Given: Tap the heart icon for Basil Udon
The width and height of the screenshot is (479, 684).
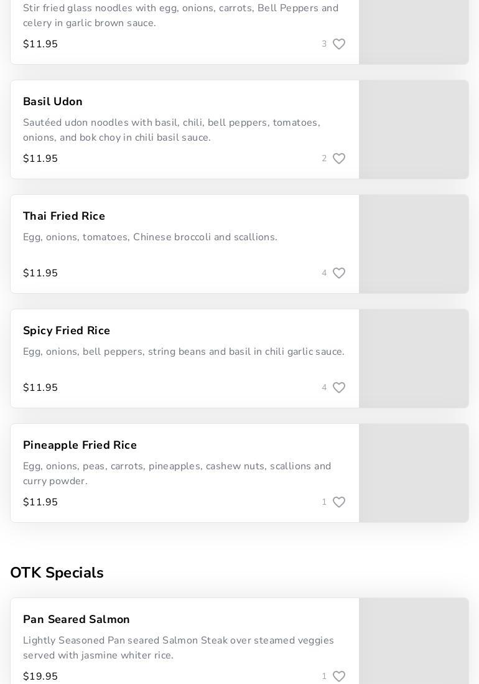Looking at the screenshot, I should (339, 159).
